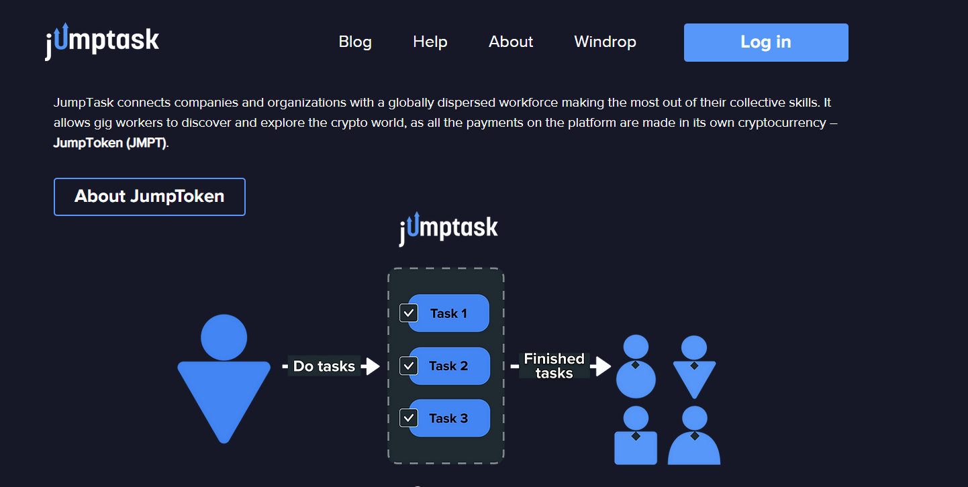Toggle the Task 1 checkbox
This screenshot has height=487, width=968.
pyautogui.click(x=409, y=313)
